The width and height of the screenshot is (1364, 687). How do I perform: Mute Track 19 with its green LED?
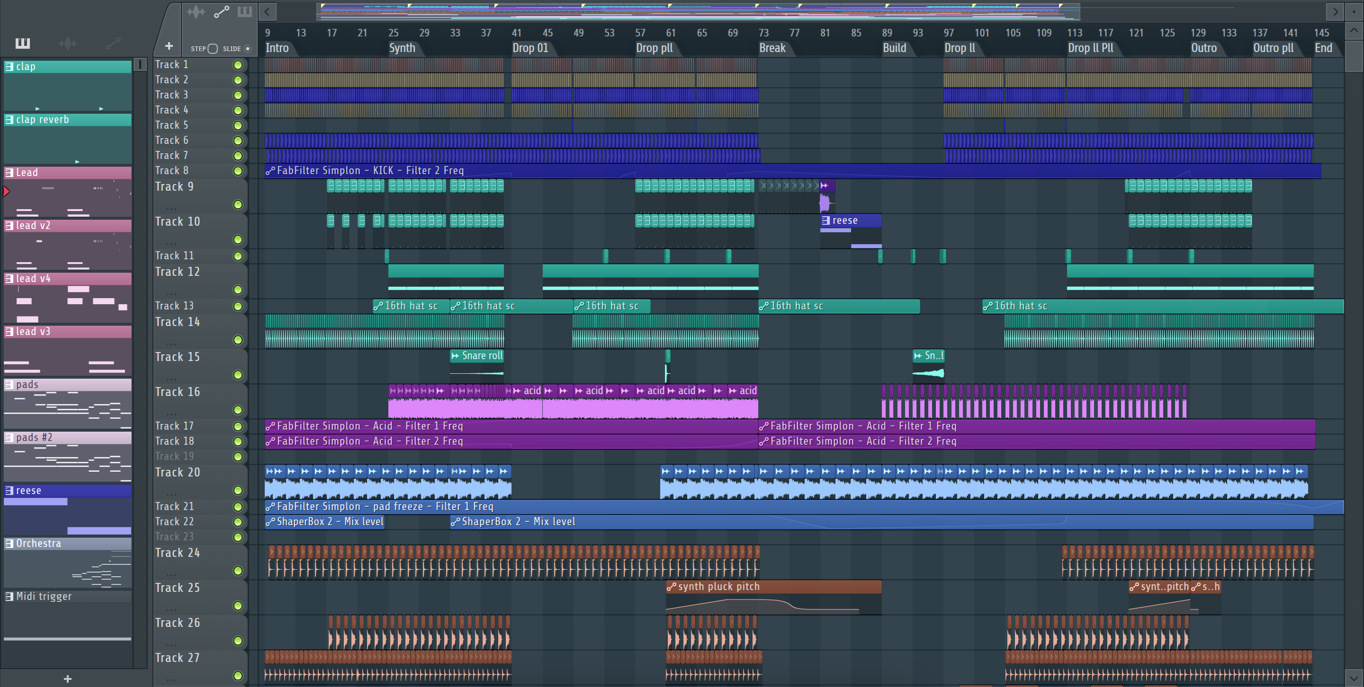pyautogui.click(x=238, y=457)
